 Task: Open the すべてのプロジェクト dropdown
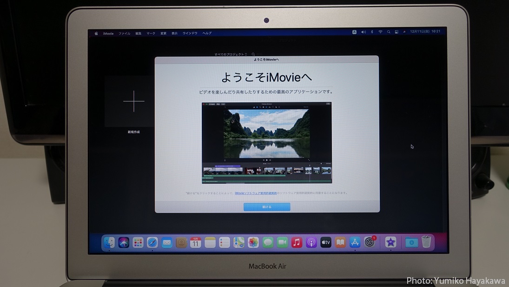coord(231,54)
